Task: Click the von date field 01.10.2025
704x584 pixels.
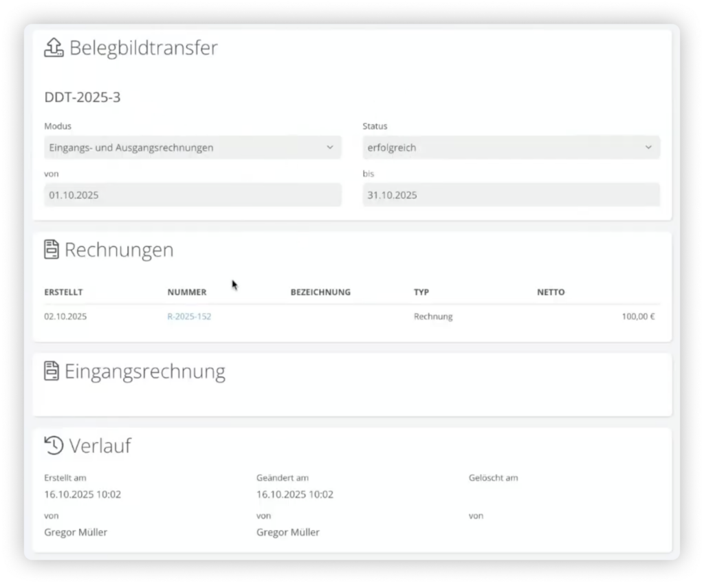Action: (192, 195)
